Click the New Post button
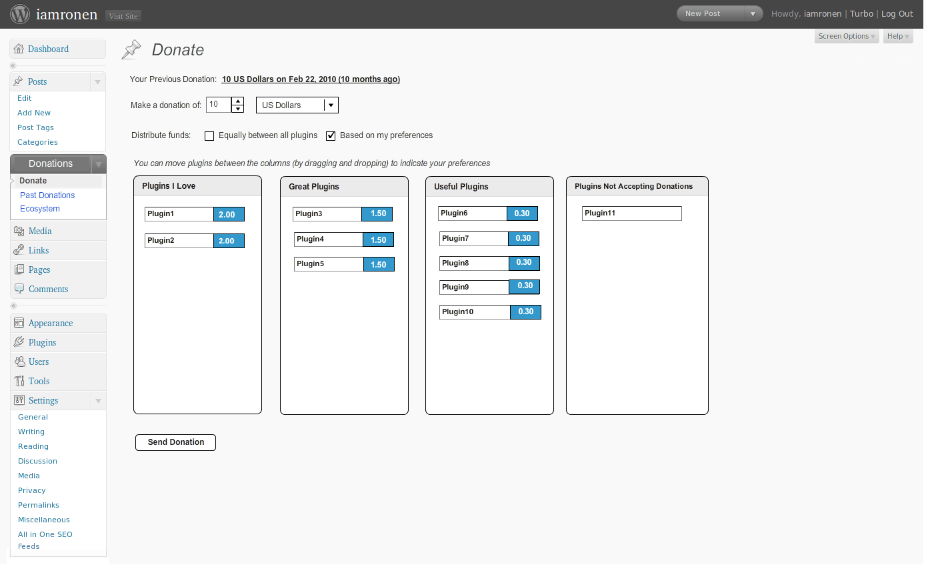Image resolution: width=926 pixels, height=569 pixels. (711, 13)
